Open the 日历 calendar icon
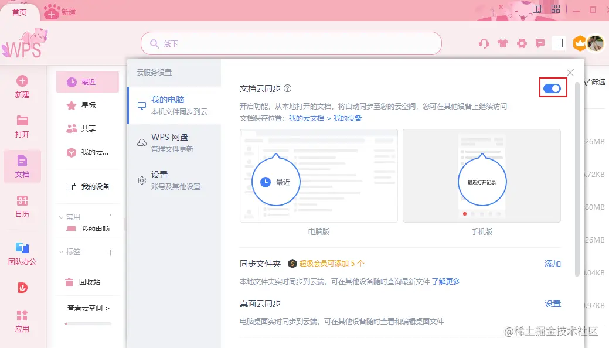Viewport: 609px width, 348px height. tap(22, 200)
